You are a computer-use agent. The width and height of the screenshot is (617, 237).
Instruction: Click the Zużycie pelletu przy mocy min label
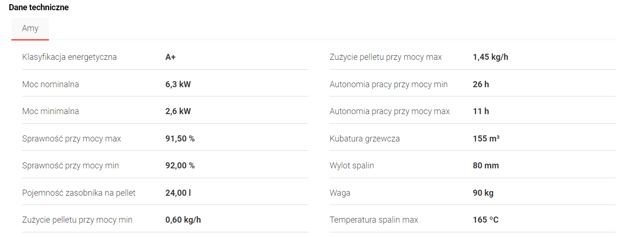(77, 220)
